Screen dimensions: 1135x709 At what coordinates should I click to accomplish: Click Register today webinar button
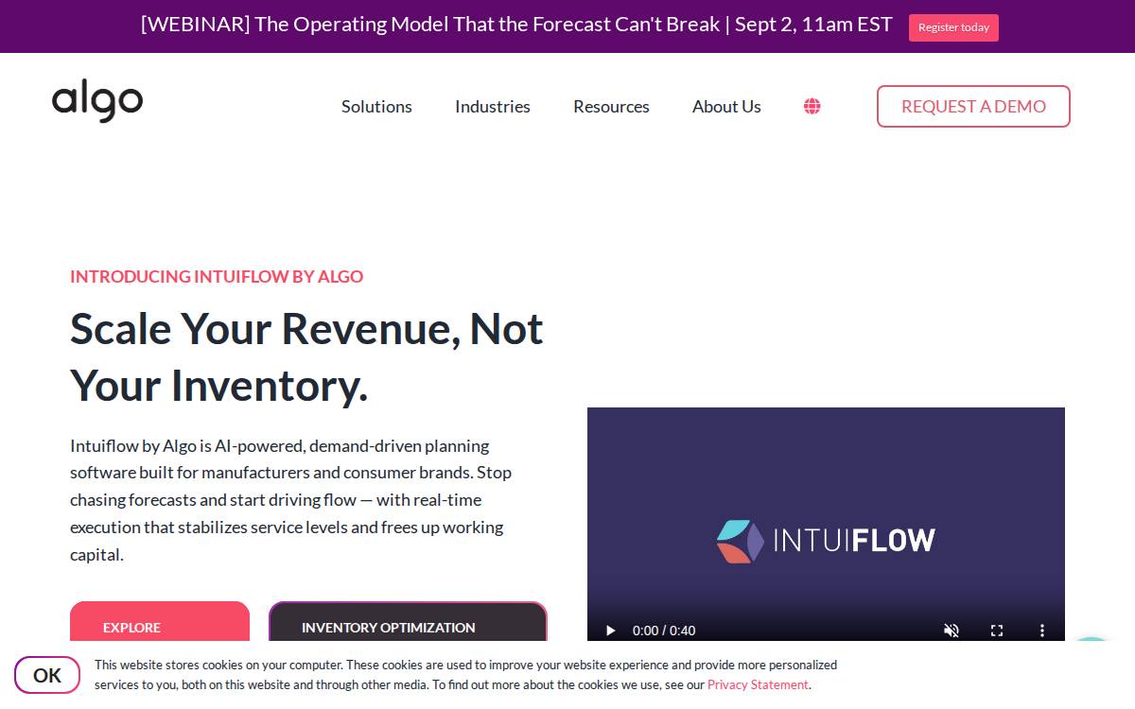point(953,27)
